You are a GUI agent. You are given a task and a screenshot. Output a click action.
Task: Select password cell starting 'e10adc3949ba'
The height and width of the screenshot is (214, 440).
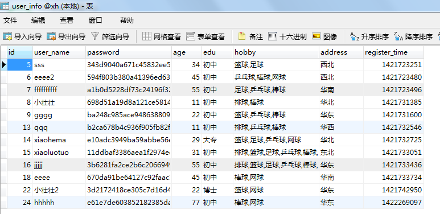click(x=129, y=139)
